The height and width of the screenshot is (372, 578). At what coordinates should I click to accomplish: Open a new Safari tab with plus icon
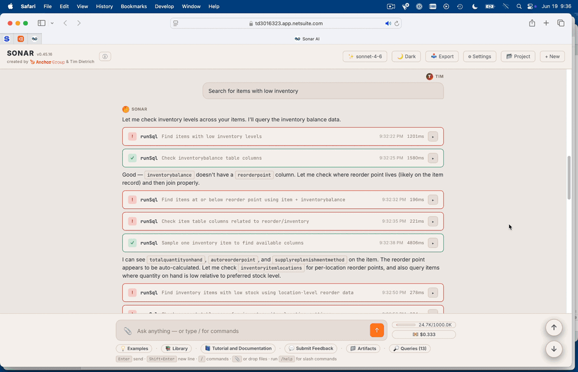[x=546, y=23]
